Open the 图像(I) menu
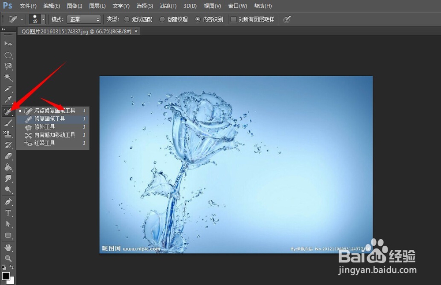 75,6
